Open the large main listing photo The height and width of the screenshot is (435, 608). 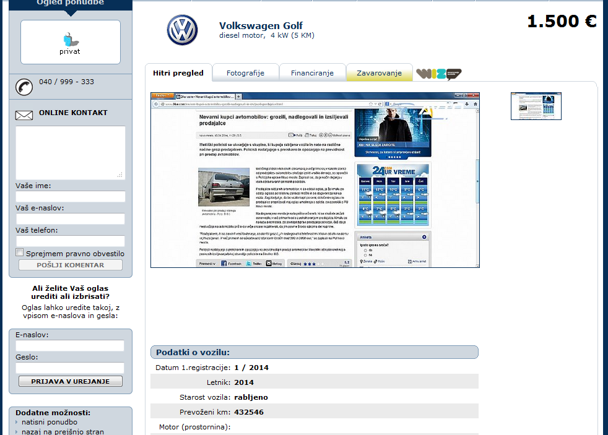[x=315, y=179]
